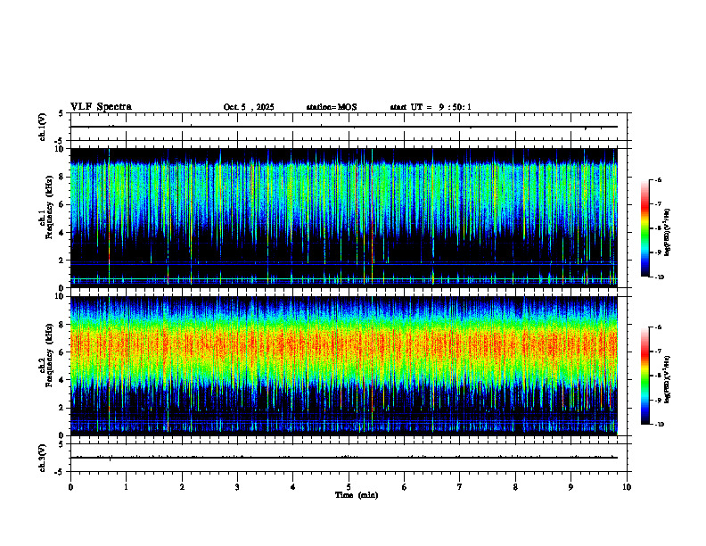
Task: Click time axis tick label "10"
Action: click(x=627, y=487)
